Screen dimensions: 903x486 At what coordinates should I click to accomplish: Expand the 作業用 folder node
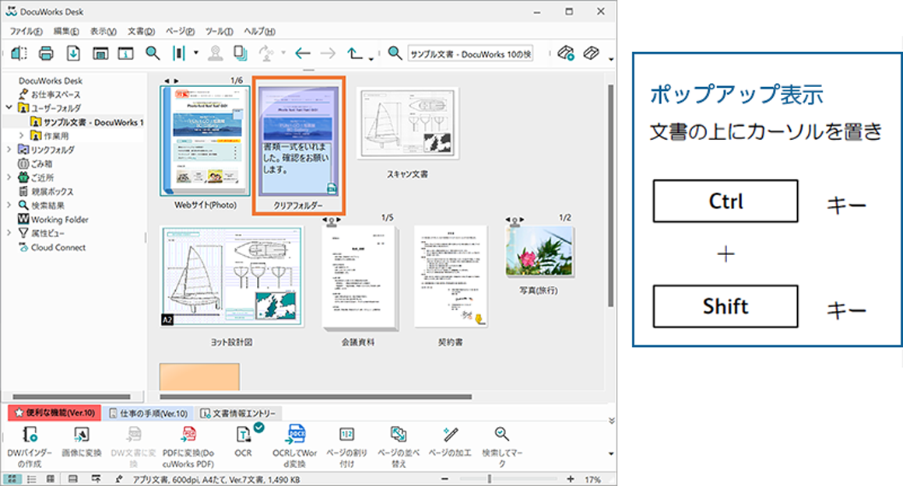22,136
